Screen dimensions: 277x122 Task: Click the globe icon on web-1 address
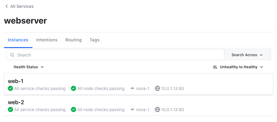click(x=157, y=88)
